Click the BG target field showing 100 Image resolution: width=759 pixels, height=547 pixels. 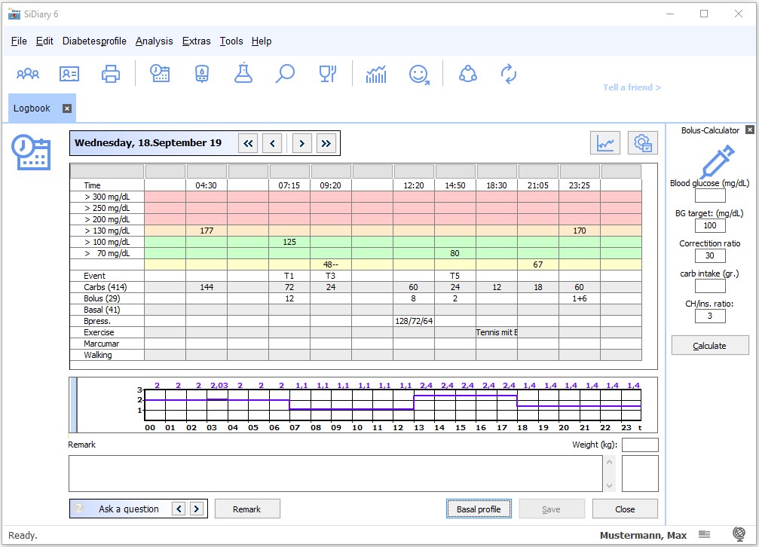click(x=709, y=225)
